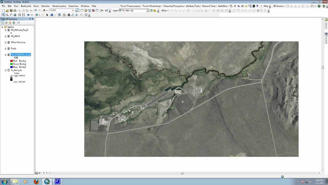Close the Table Of Contents panel

click(x=33, y=19)
